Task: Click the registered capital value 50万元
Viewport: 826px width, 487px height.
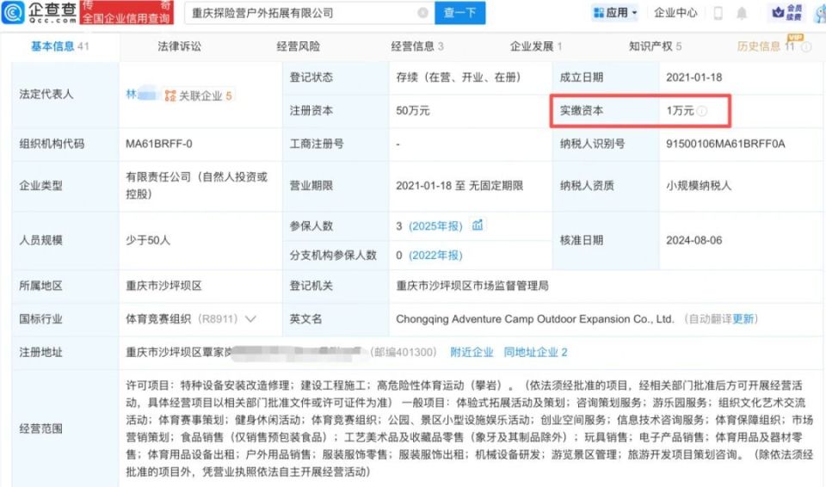Action: coord(413,111)
